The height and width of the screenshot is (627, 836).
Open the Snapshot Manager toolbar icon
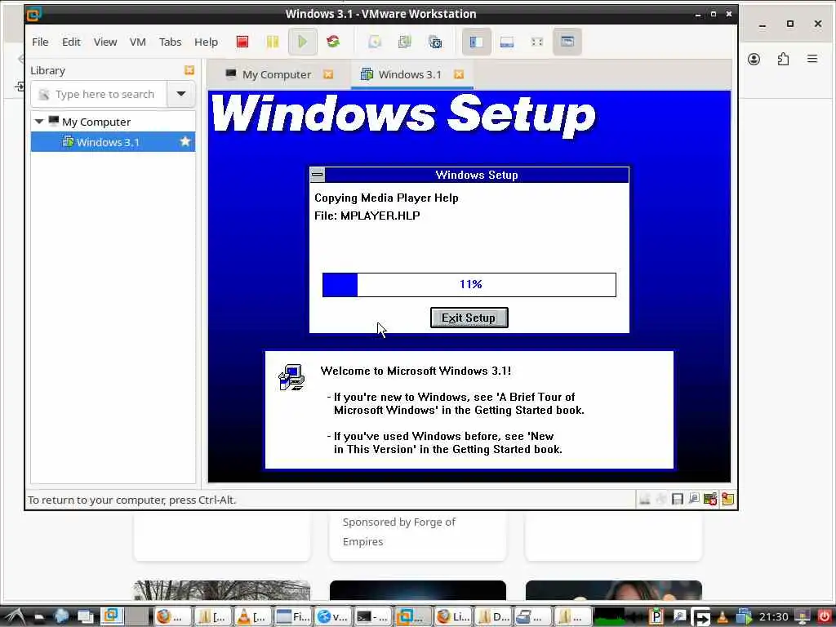tap(435, 42)
